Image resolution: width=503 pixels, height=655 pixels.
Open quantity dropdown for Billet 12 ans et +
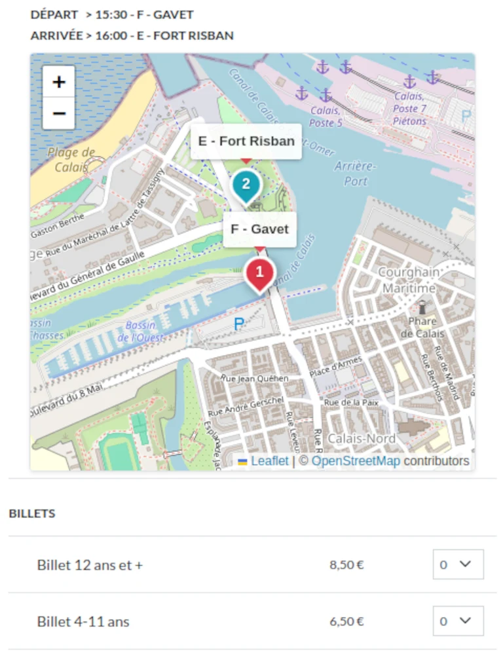458,565
